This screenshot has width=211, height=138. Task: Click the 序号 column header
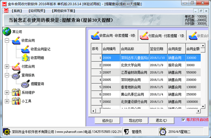pyautogui.click(x=96, y=49)
